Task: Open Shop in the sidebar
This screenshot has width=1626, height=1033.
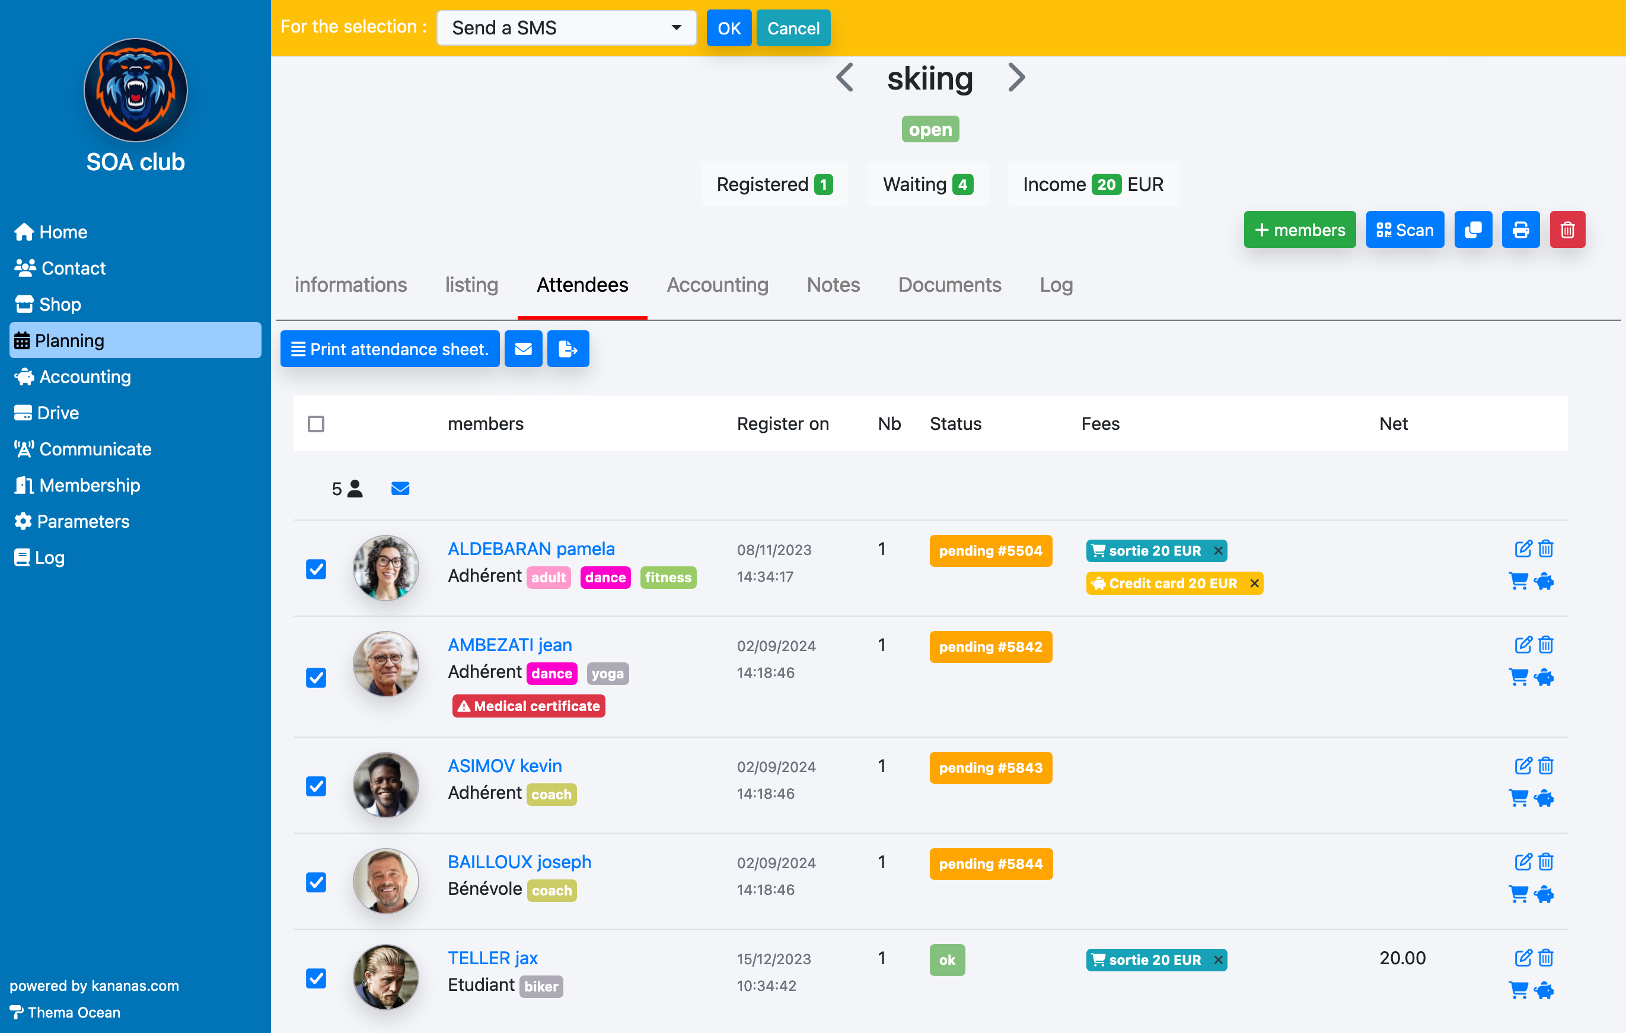Action: click(47, 304)
